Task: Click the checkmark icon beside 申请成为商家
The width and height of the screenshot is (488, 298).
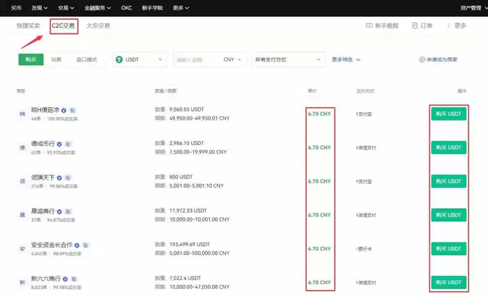Action: click(422, 59)
